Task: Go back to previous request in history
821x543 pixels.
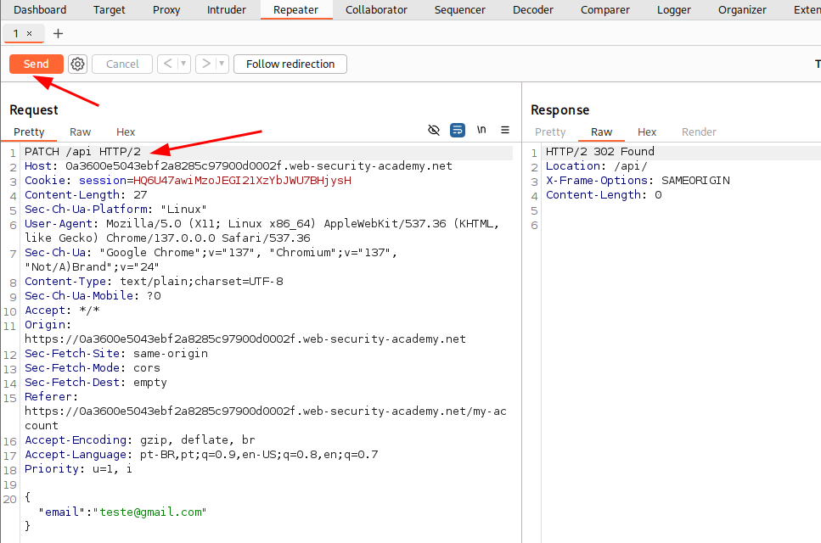Action: coord(167,64)
